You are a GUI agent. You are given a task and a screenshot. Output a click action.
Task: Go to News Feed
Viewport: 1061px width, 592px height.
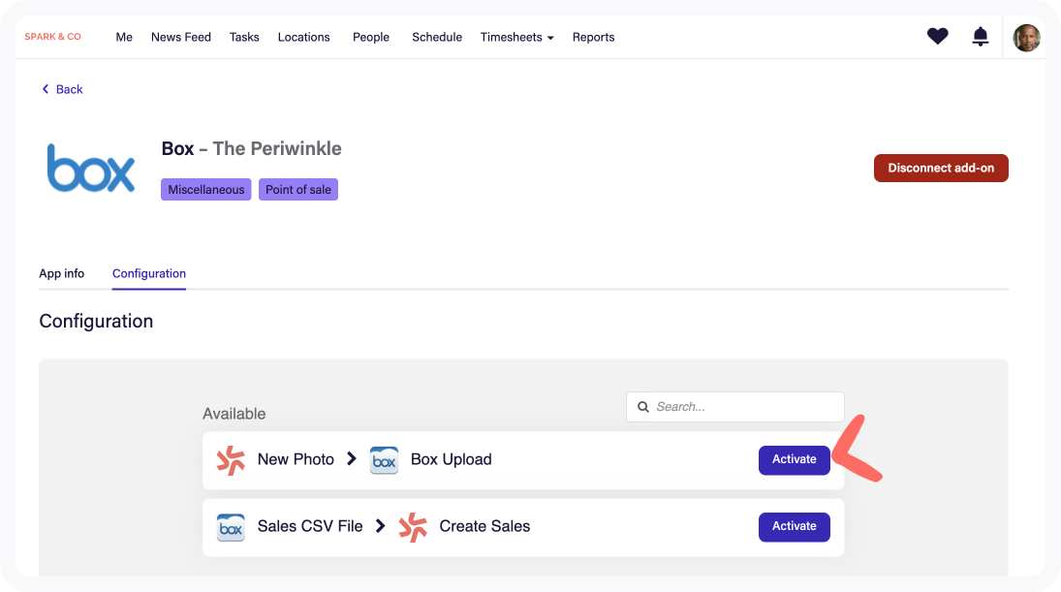coord(180,37)
